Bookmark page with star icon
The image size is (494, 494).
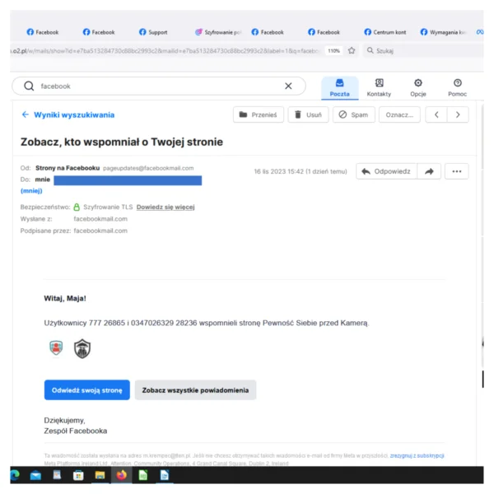(352, 50)
